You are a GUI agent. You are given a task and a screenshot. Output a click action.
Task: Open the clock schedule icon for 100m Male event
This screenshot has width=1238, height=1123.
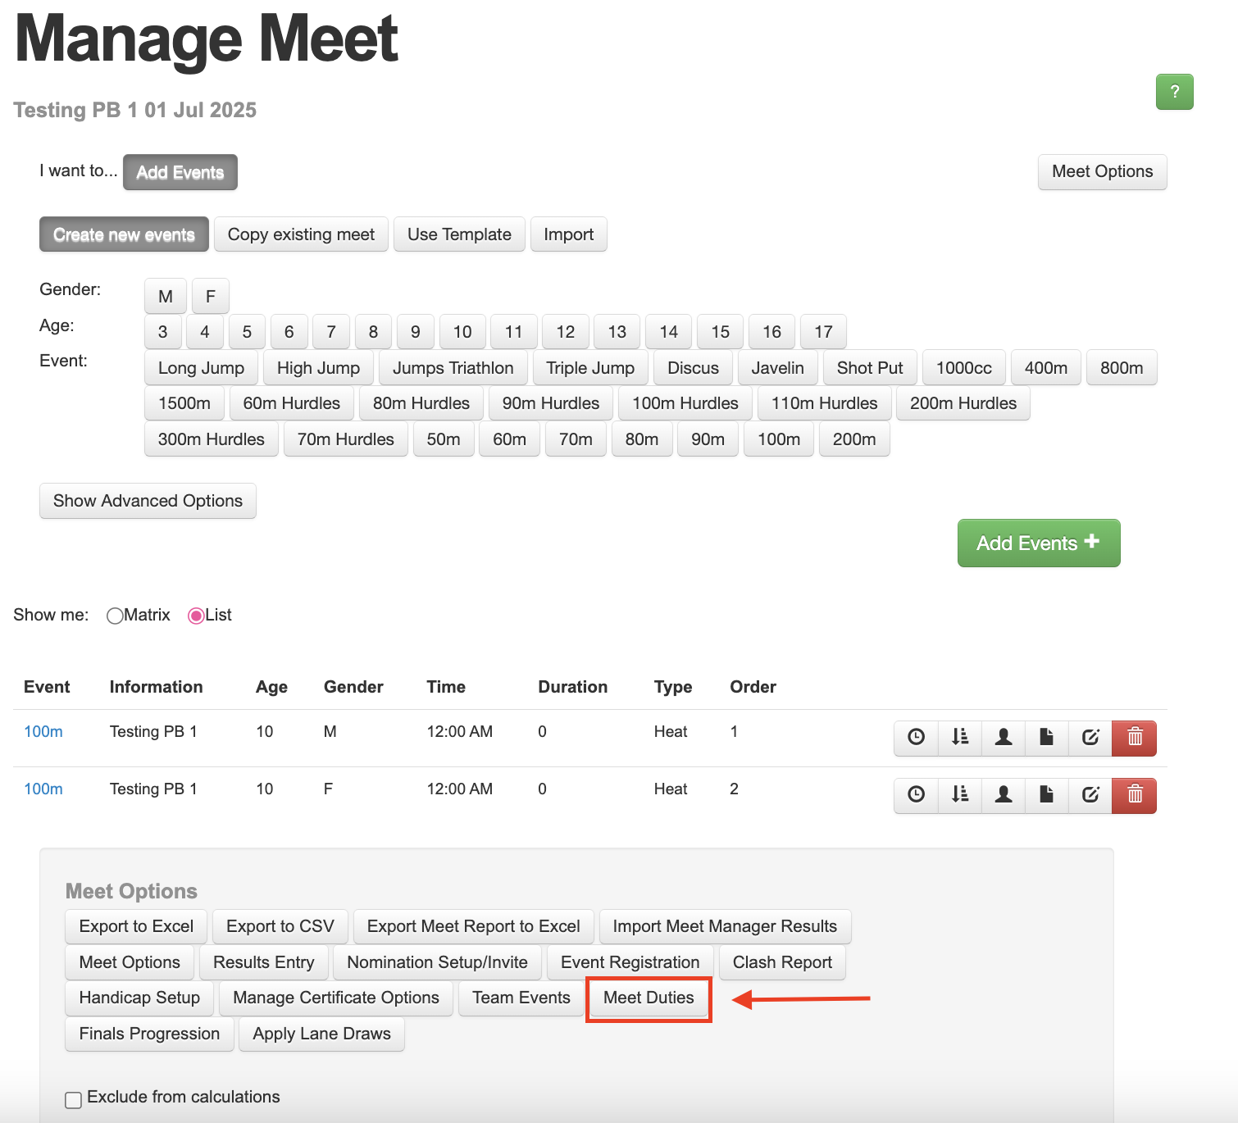(915, 738)
